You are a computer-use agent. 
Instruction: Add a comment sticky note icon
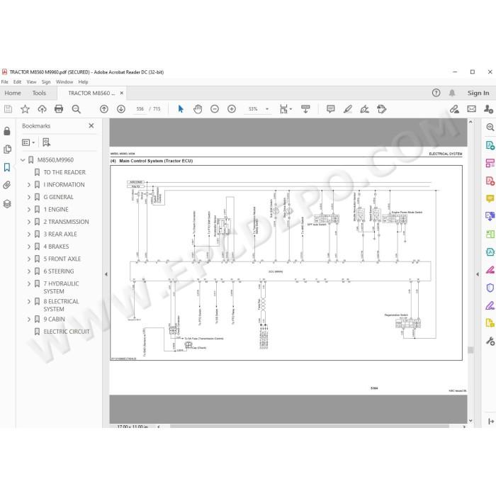[331, 109]
